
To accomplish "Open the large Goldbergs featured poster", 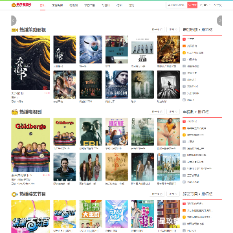I will (30, 145).
